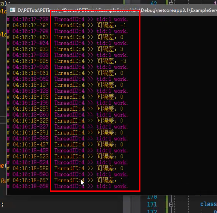Click tid:1 work. on the 04:16:18-658 row

click(112, 186)
